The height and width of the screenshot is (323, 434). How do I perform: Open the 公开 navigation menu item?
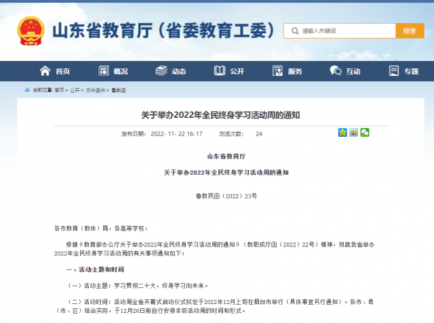(237, 71)
